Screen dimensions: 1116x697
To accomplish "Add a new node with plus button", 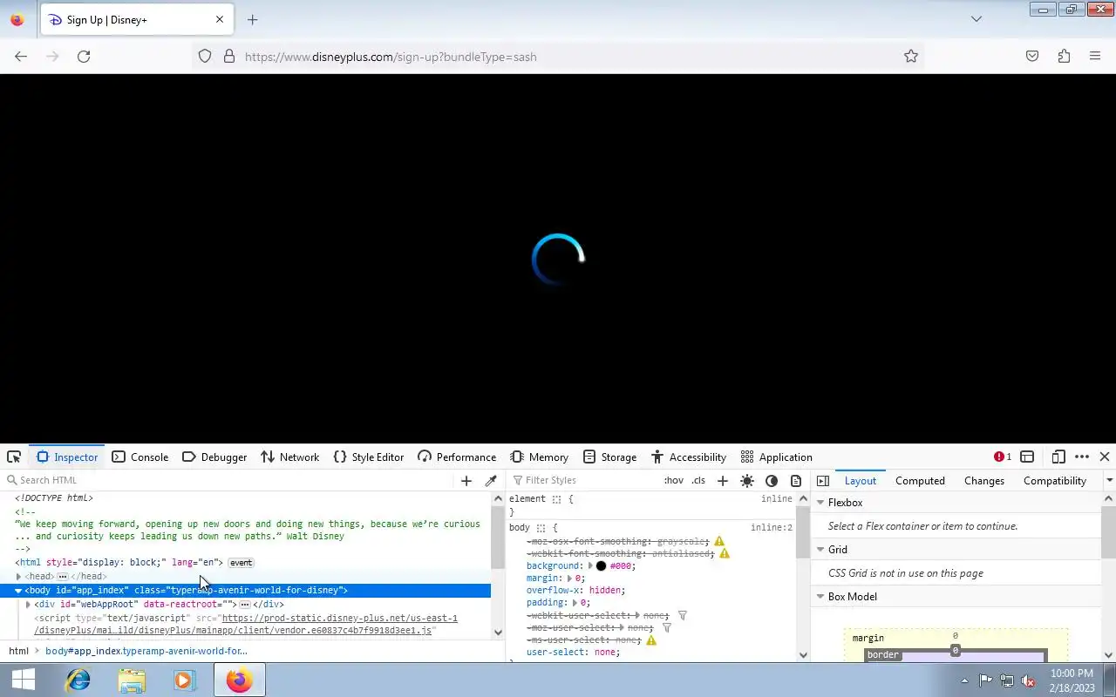I will [466, 480].
